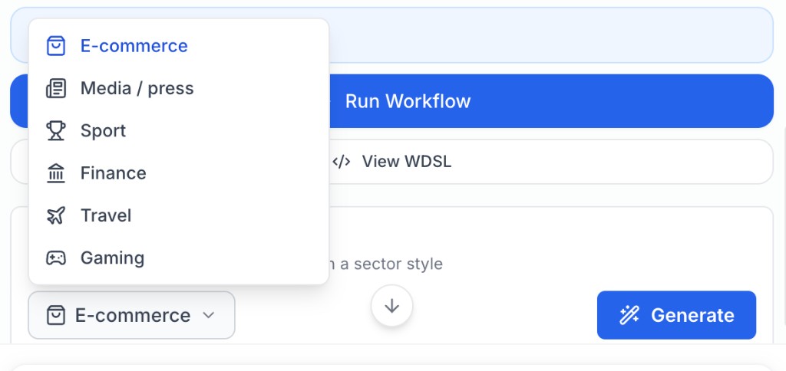Click the magic wand icon on Generate

[629, 315]
